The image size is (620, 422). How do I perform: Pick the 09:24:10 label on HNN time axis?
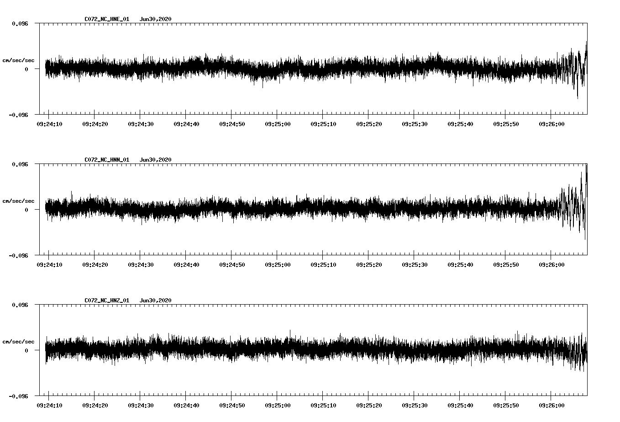pos(49,264)
